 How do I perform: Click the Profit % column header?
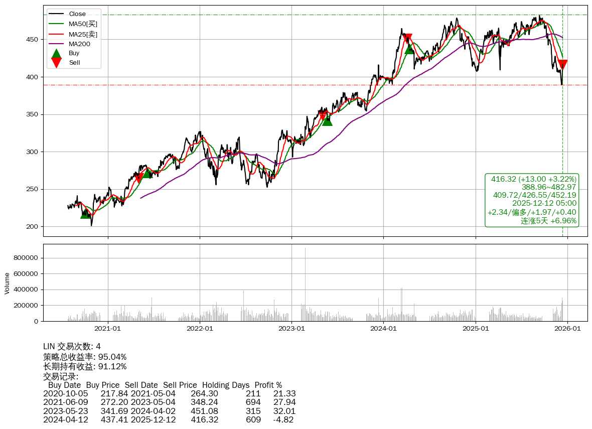[x=268, y=385]
